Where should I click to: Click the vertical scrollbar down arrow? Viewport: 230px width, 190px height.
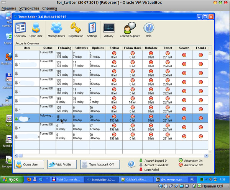click(210, 152)
